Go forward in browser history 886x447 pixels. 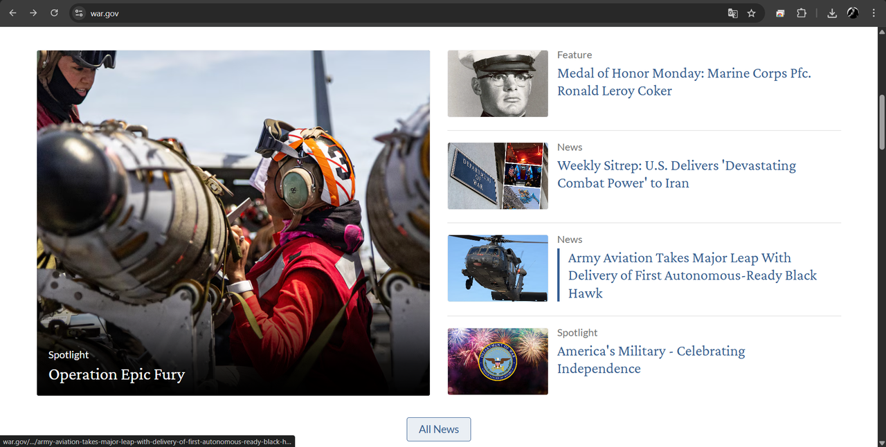tap(33, 13)
